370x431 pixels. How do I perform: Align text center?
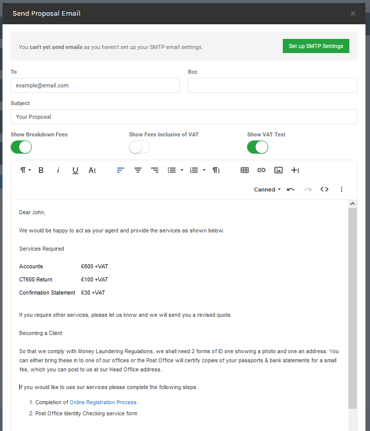(138, 170)
